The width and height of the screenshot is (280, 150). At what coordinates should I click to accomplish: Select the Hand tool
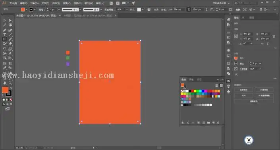tap(5, 83)
